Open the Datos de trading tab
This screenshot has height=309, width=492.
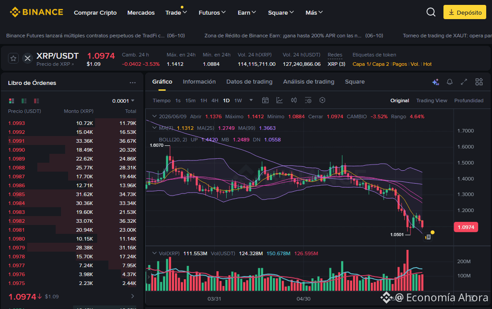point(249,82)
